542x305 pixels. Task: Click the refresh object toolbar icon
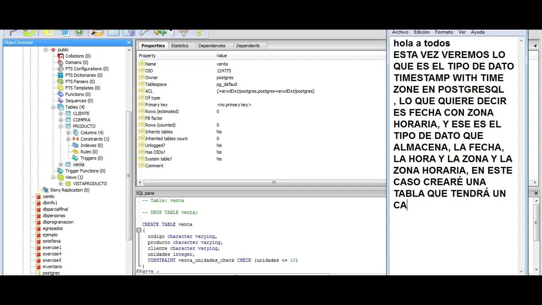point(29,33)
